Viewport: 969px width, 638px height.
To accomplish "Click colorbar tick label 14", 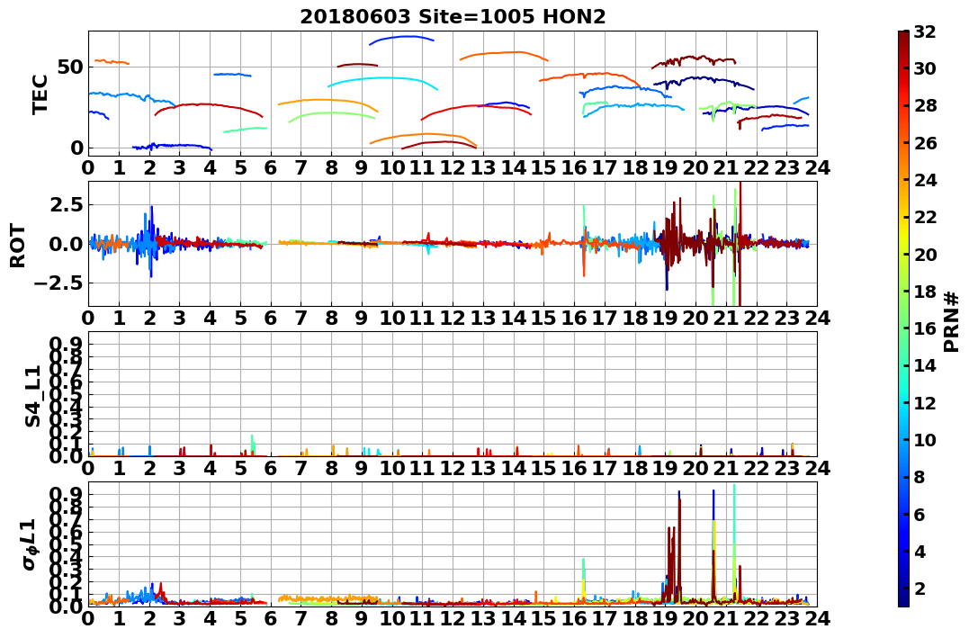I will click(x=925, y=365).
